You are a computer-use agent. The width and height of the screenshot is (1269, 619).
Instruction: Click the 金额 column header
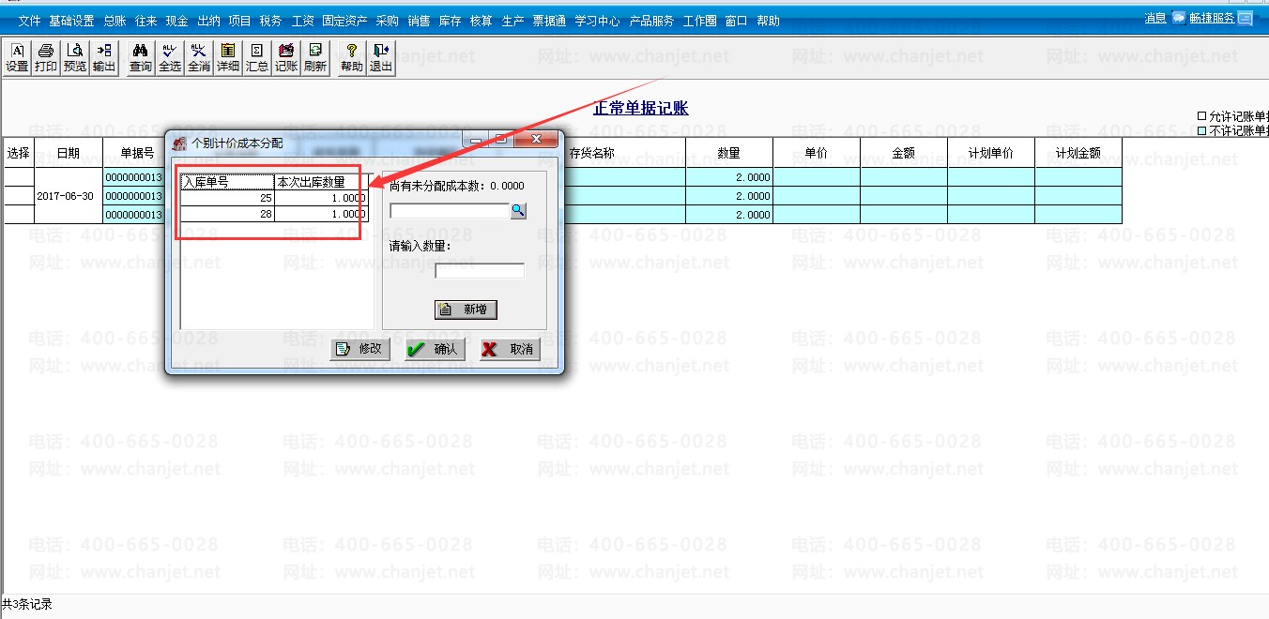click(903, 153)
